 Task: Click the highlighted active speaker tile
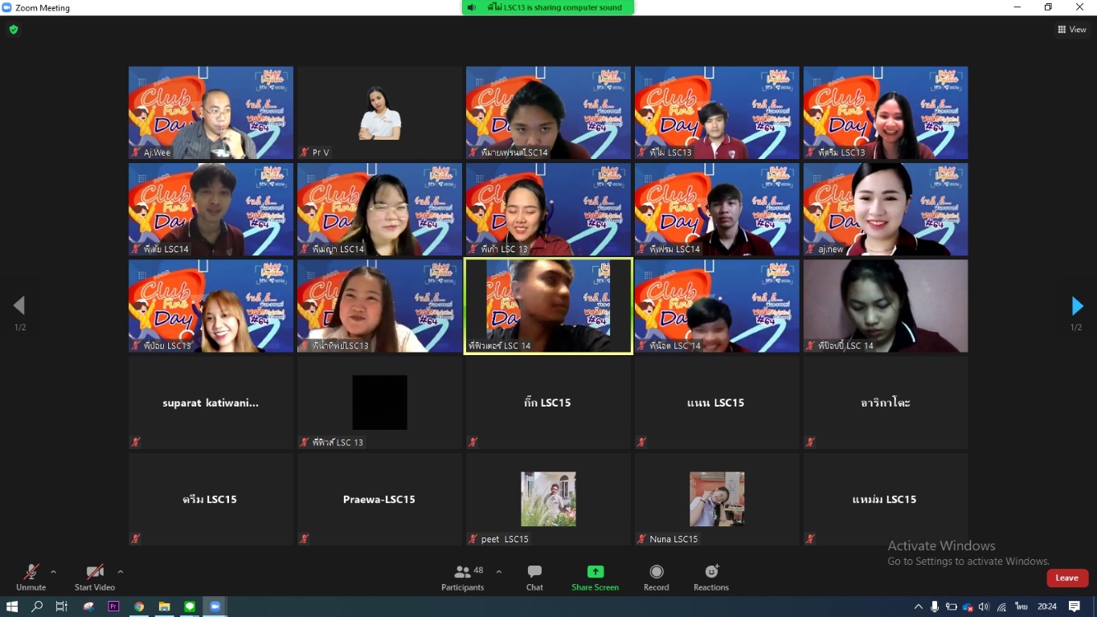click(548, 305)
